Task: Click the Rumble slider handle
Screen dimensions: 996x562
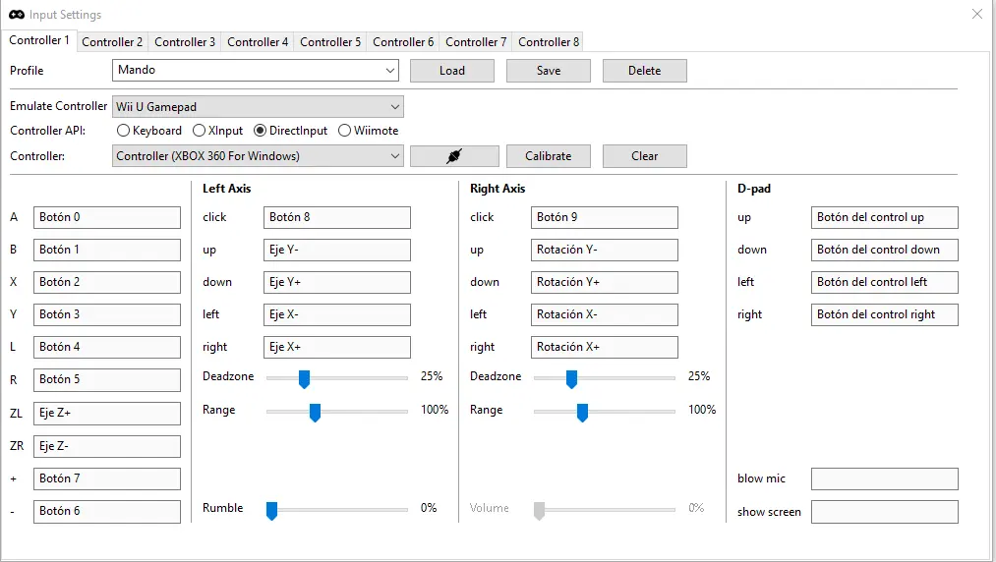Action: [272, 510]
